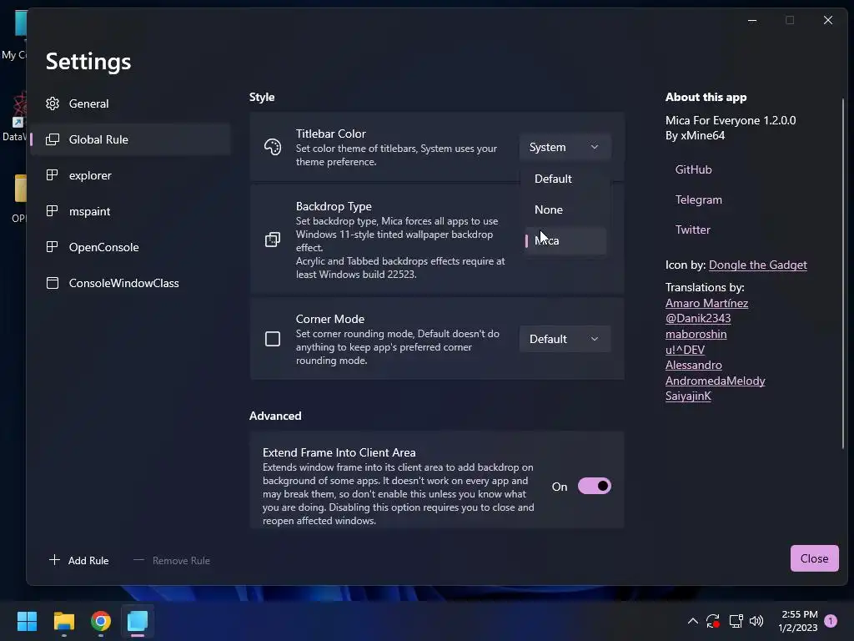Open the General settings page
The height and width of the screenshot is (641, 854).
point(130,103)
